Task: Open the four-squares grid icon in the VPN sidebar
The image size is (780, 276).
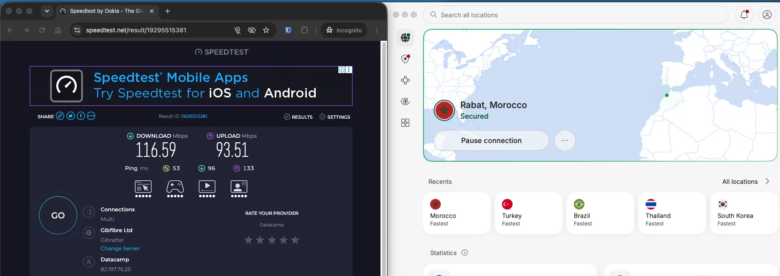Action: (405, 123)
